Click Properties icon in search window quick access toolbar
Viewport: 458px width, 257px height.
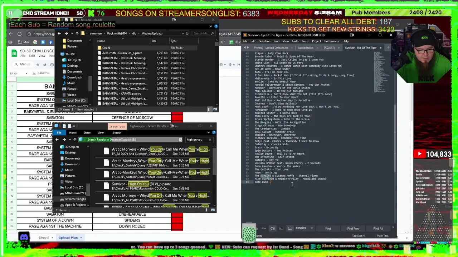tap(64, 126)
